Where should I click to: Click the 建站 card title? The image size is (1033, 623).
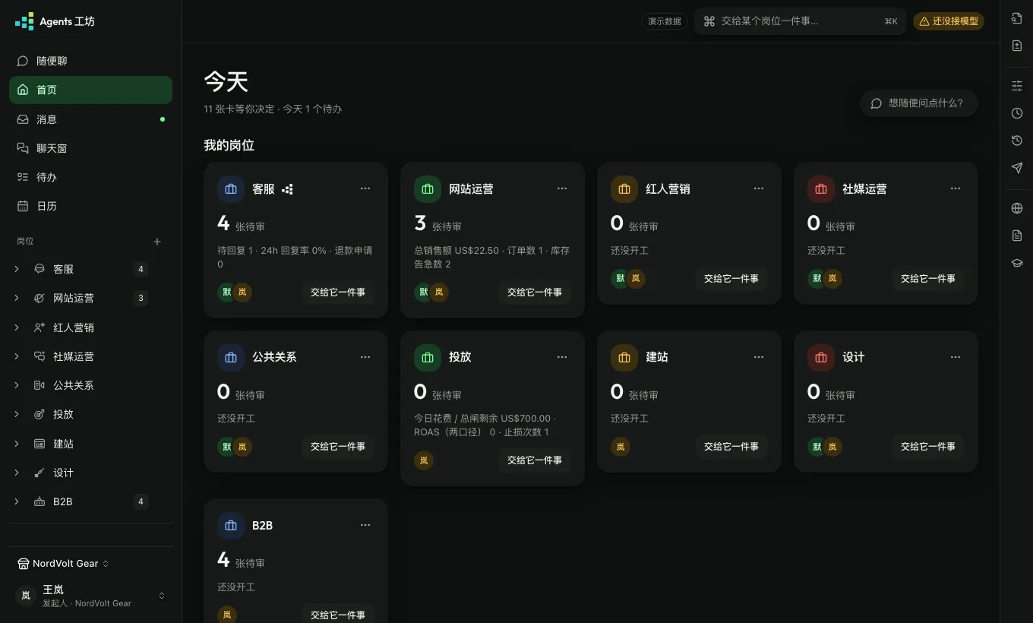click(x=657, y=357)
